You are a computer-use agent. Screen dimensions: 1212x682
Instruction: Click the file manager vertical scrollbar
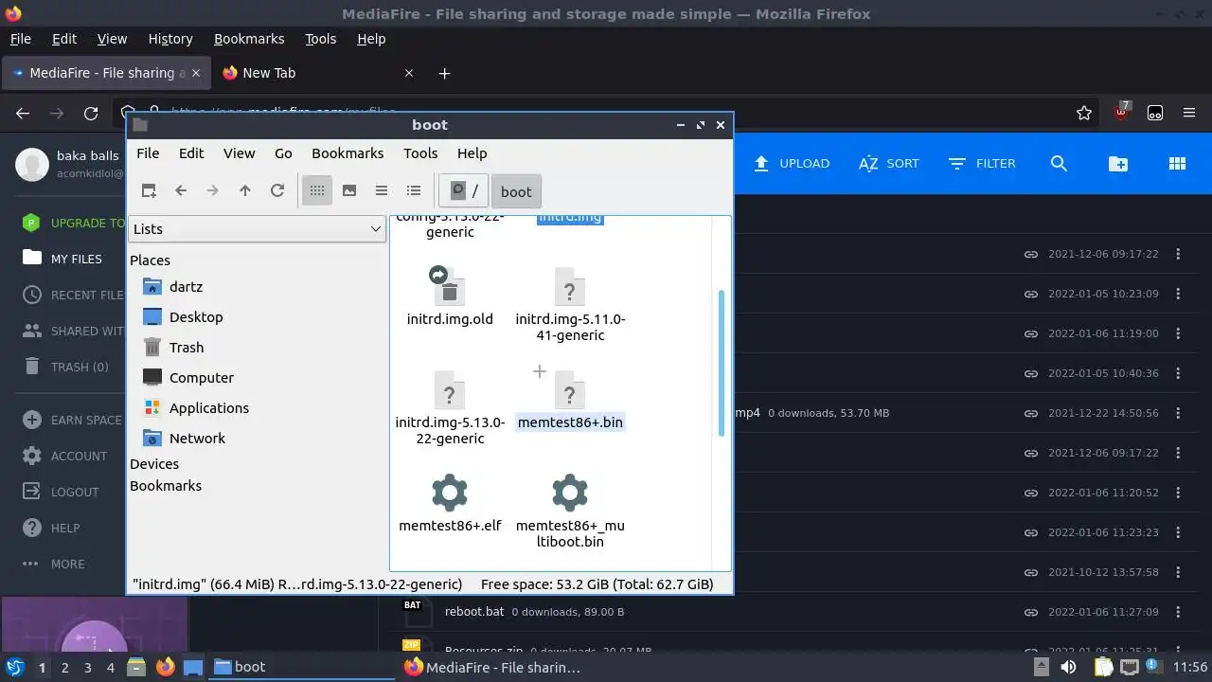[722, 363]
